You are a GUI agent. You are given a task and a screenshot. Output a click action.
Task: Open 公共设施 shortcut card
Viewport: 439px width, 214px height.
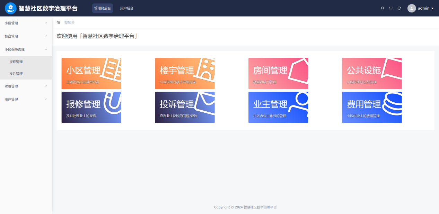(x=372, y=73)
